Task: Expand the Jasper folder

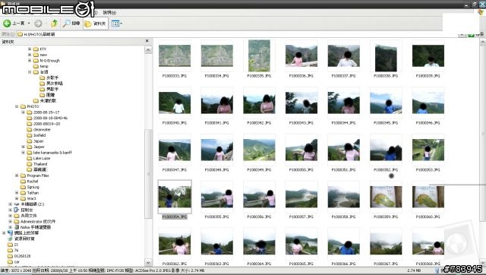Action: point(24,147)
